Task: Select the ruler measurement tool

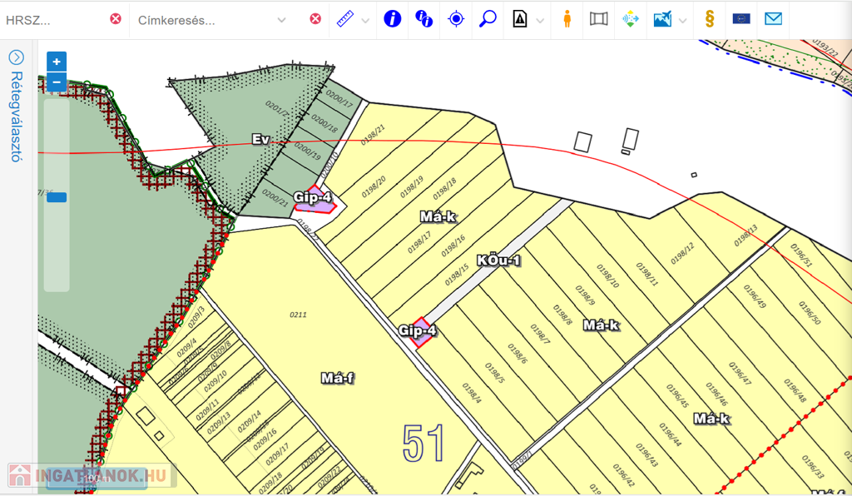Action: (x=345, y=19)
